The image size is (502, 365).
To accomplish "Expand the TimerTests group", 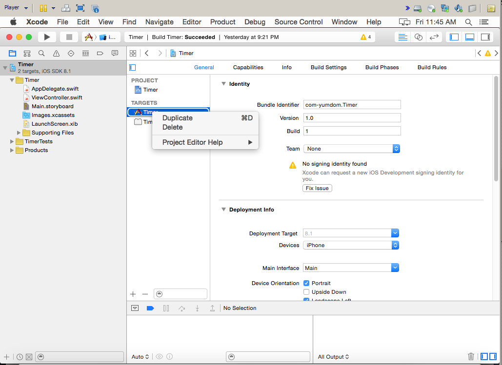I will tap(12, 141).
